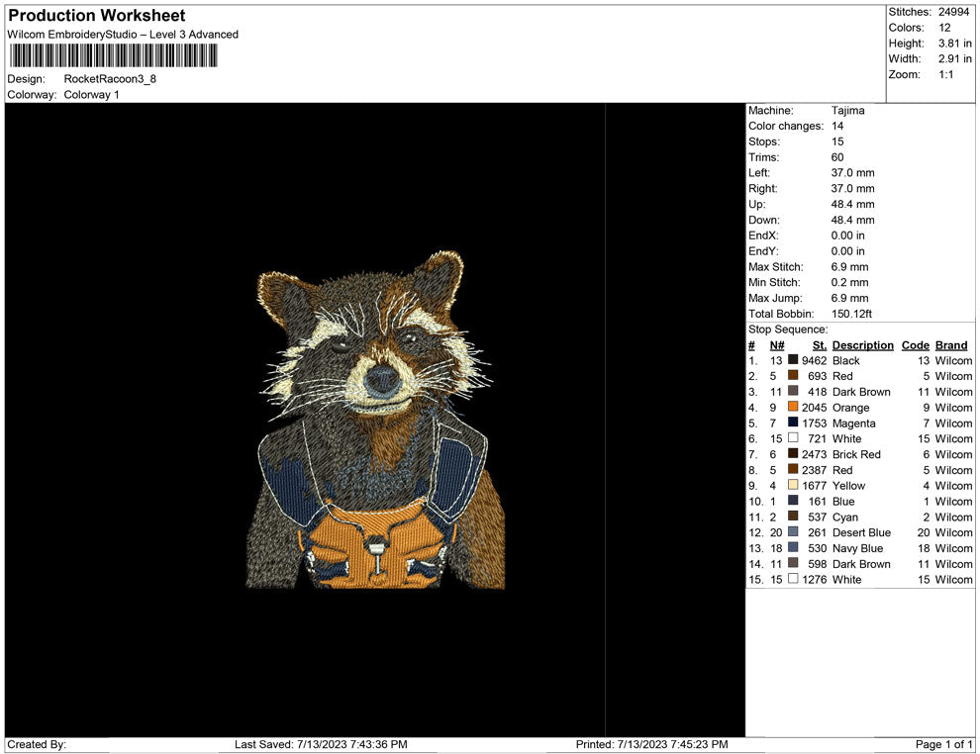This screenshot has height=754, width=980.
Task: Click the Production Worksheet title
Action: 97,16
